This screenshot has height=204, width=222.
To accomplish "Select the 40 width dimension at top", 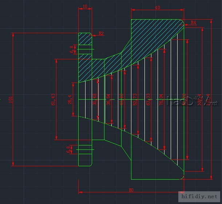I will coord(157,7).
